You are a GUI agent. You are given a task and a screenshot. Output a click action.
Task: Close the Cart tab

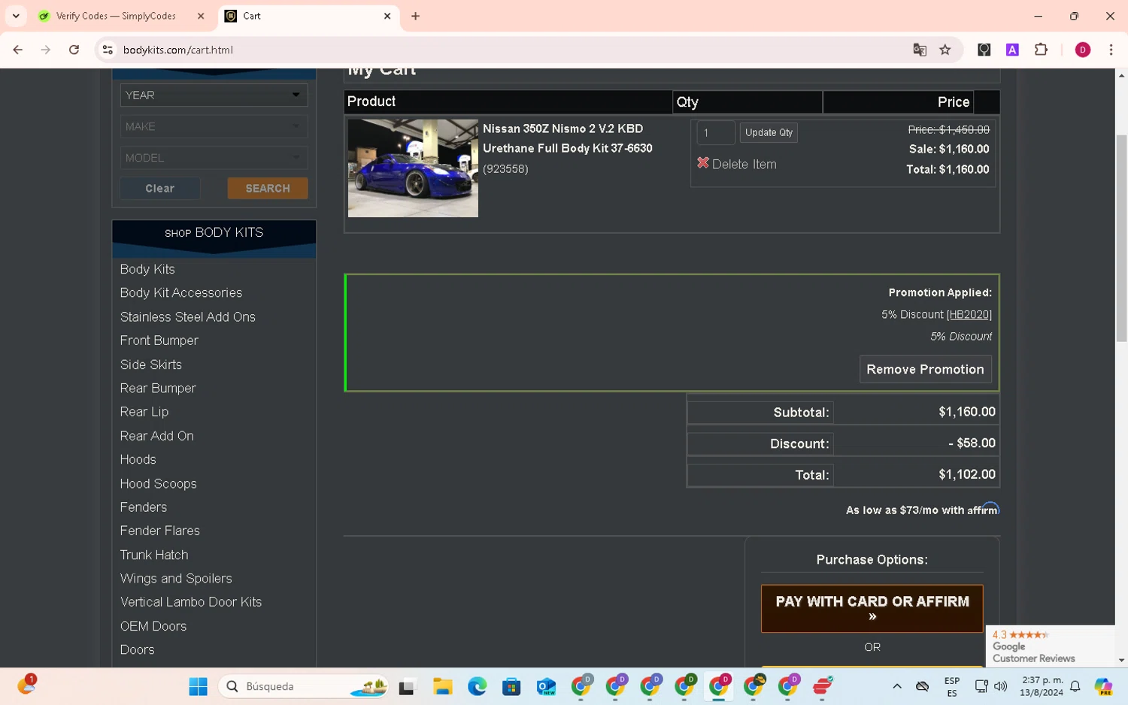coord(387,16)
